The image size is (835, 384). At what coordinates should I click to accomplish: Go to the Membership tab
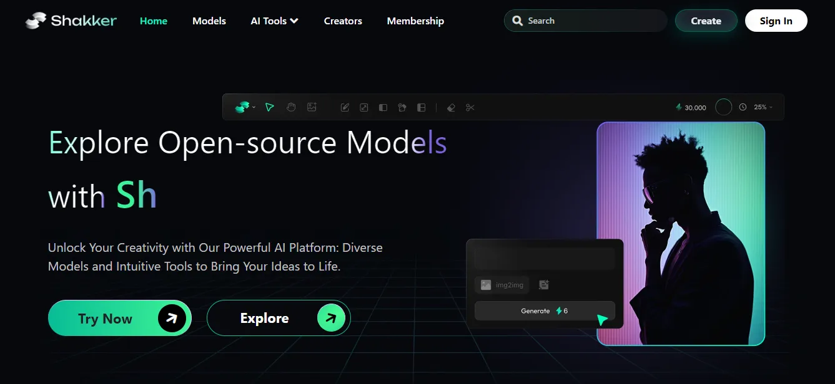(x=415, y=21)
